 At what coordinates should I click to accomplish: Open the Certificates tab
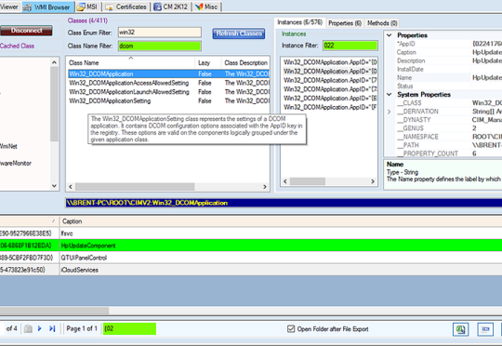tap(126, 7)
